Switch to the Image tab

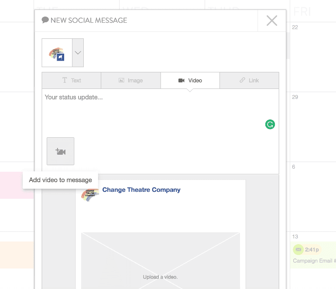point(131,80)
